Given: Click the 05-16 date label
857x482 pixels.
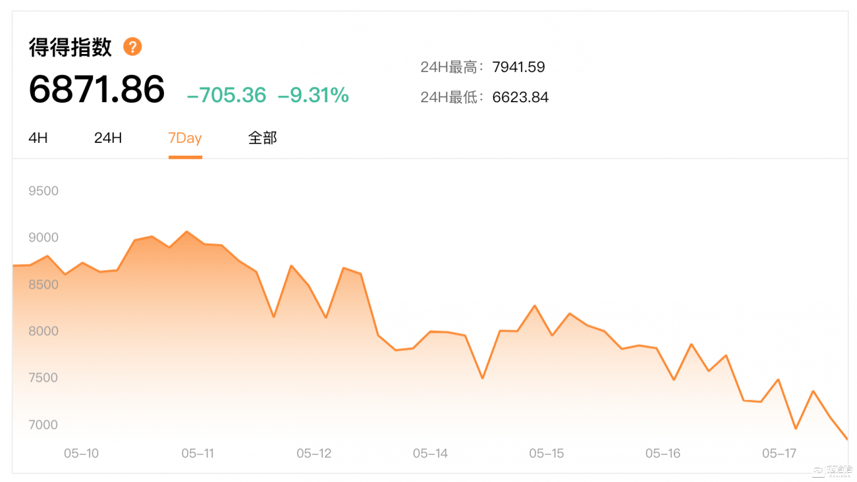Looking at the screenshot, I should tap(663, 453).
